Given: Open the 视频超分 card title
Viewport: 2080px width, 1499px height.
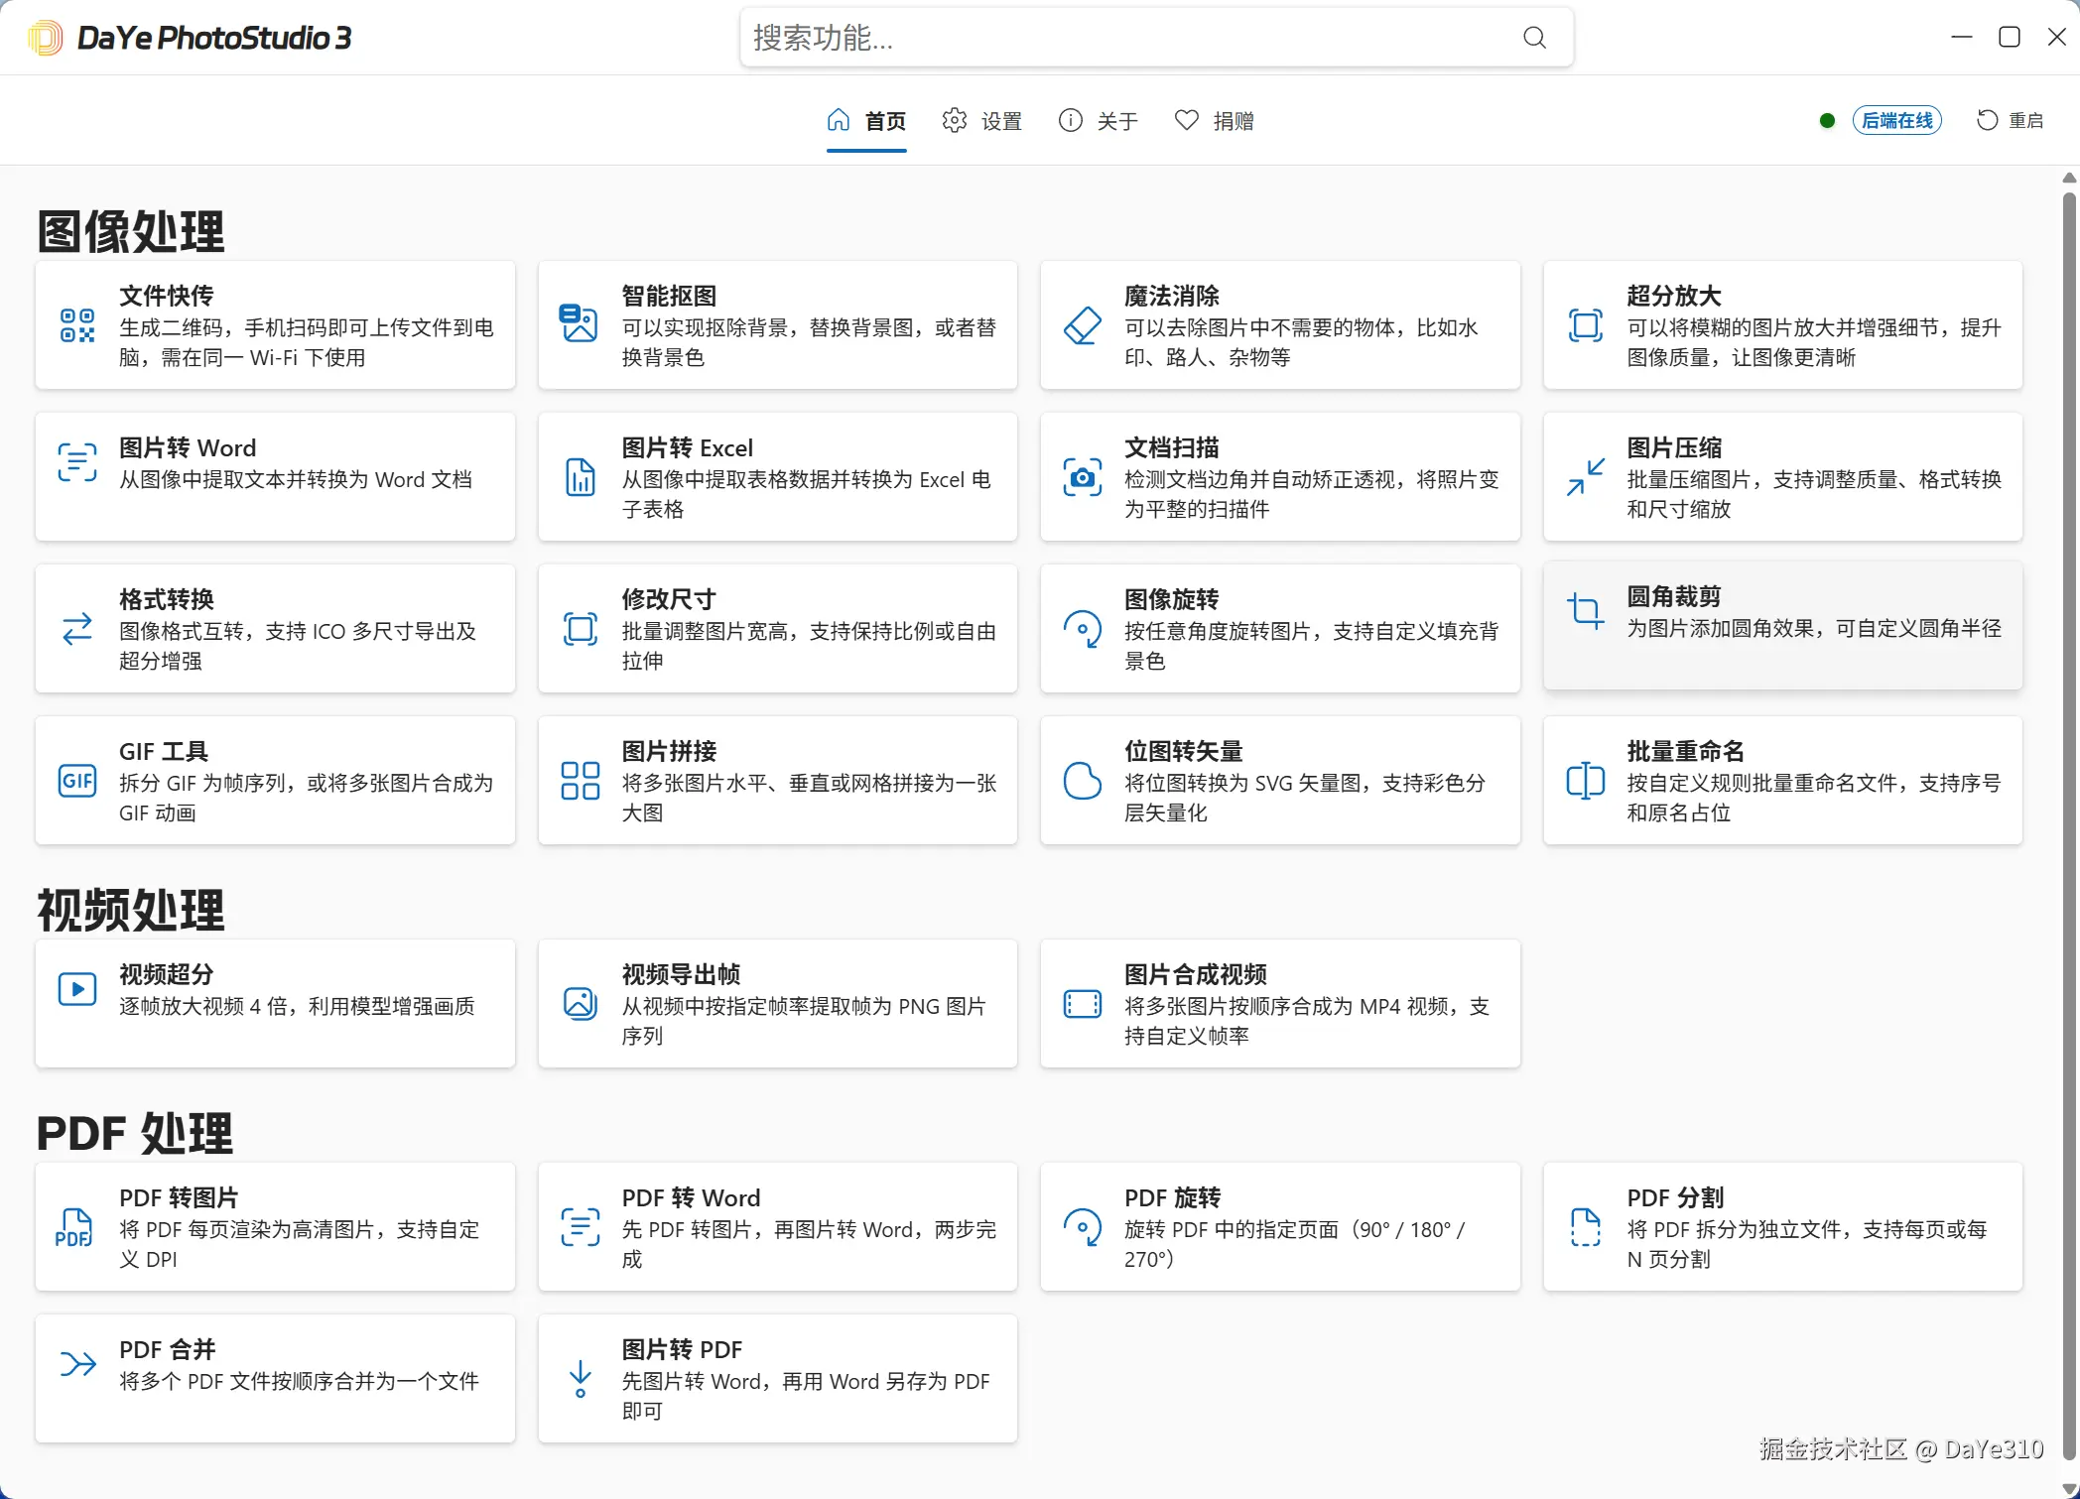Looking at the screenshot, I should click(x=167, y=974).
